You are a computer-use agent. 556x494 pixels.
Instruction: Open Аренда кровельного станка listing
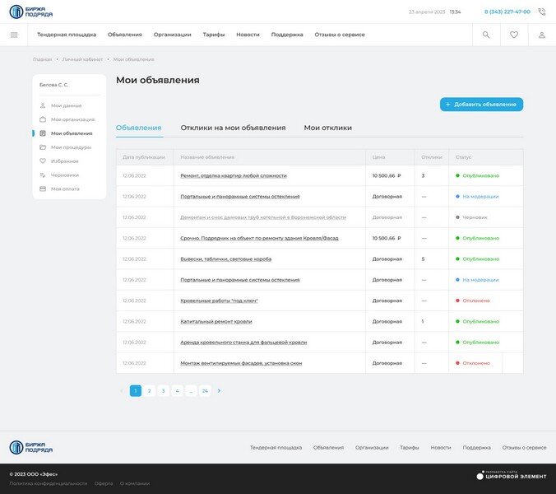(x=243, y=343)
